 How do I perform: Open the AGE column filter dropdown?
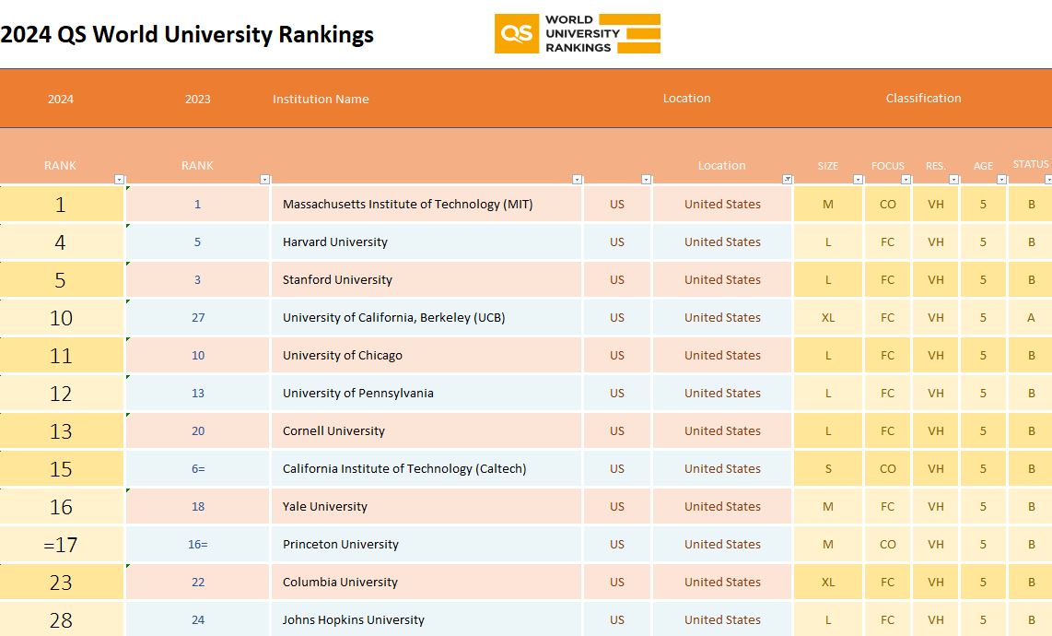[x=1000, y=180]
